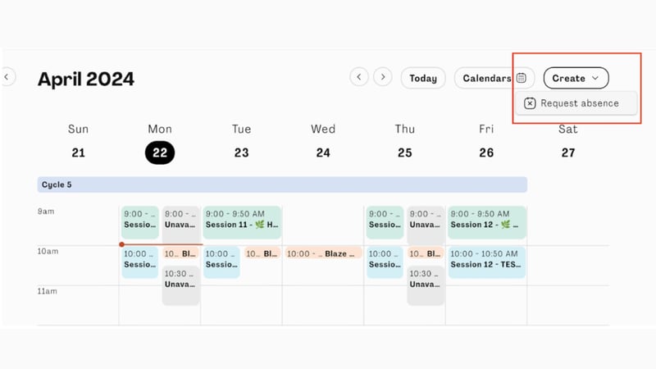
Task: Go to the next week arrow
Action: [382, 77]
